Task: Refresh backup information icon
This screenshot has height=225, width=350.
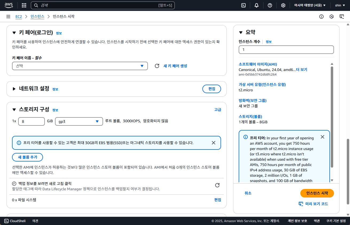Action: 217,185
